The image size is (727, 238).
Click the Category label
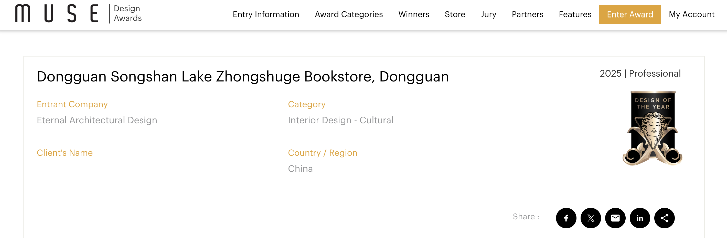[306, 104]
